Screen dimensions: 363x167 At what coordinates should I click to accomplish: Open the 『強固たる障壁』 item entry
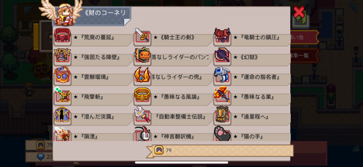[x=94, y=58]
